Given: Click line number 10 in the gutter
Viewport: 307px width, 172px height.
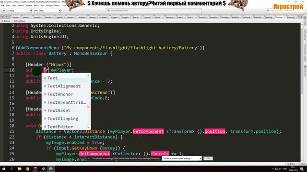Looking at the screenshot, I should click(x=12, y=70).
